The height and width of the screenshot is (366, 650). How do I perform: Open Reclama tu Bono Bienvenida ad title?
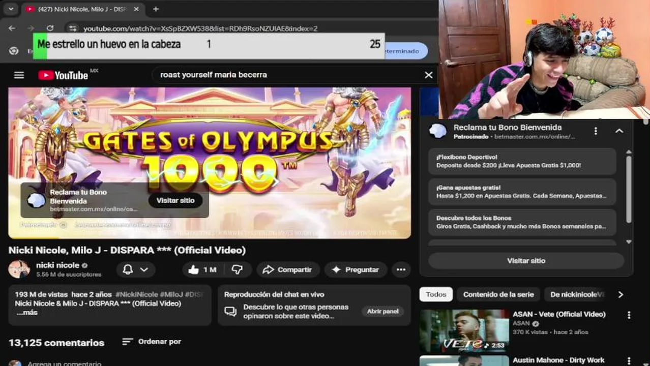[508, 128]
